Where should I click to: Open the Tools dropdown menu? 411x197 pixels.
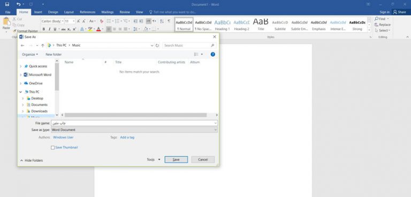coord(154,160)
